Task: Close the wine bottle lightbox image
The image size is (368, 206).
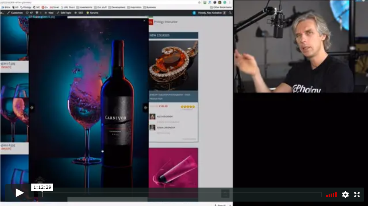Action: (144, 21)
